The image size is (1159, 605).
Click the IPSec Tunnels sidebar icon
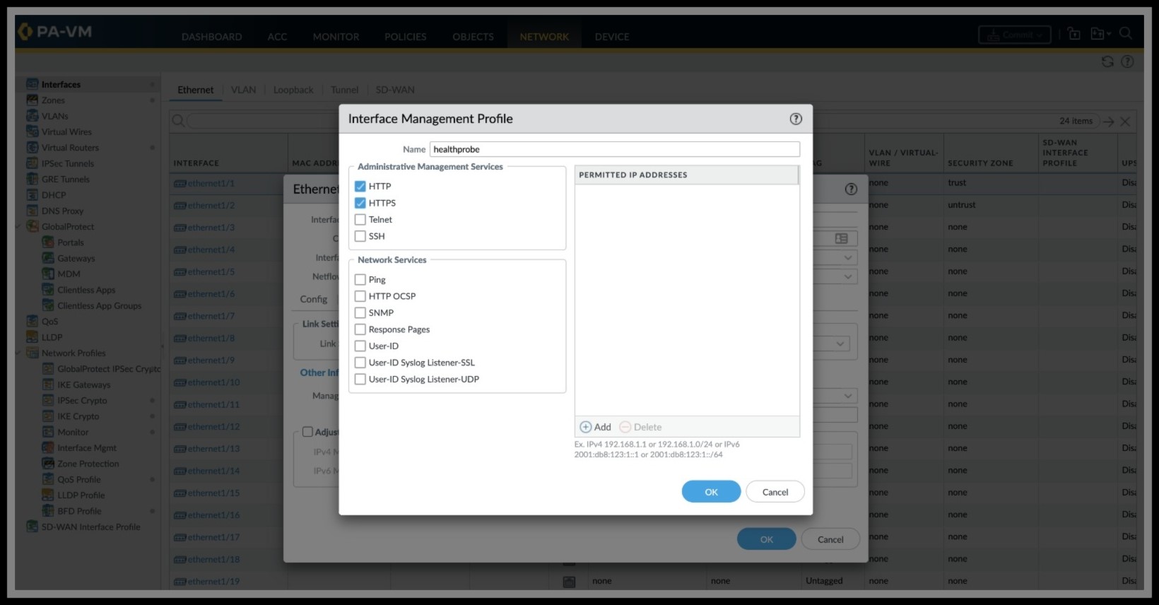click(x=33, y=163)
